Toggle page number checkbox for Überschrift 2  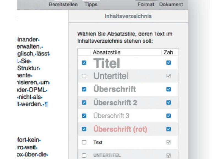tap(168, 102)
